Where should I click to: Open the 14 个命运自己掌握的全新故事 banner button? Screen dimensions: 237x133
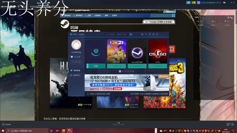point(159,22)
